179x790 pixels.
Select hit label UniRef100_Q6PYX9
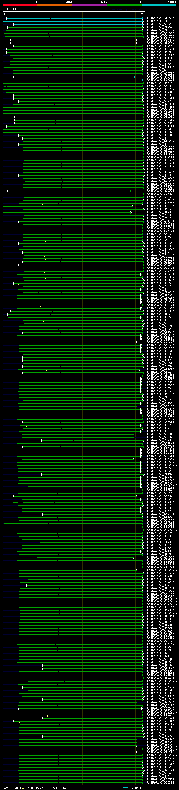161,61
